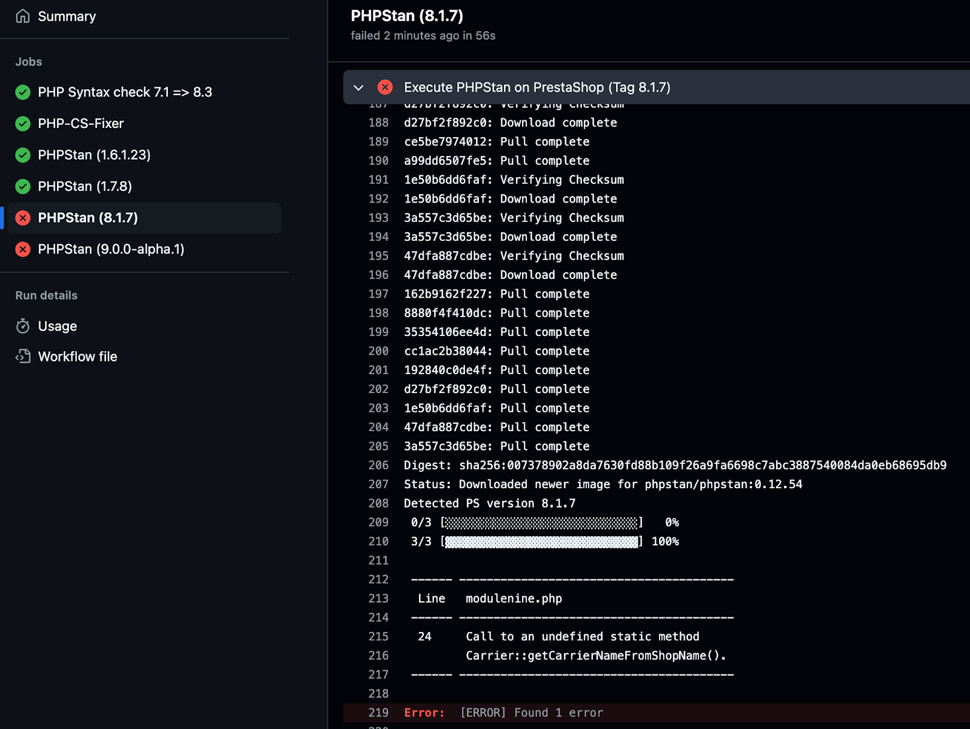Screen dimensions: 970x729
Task: Click the green check icon beside PHP Syntax check
Action: pos(23,92)
